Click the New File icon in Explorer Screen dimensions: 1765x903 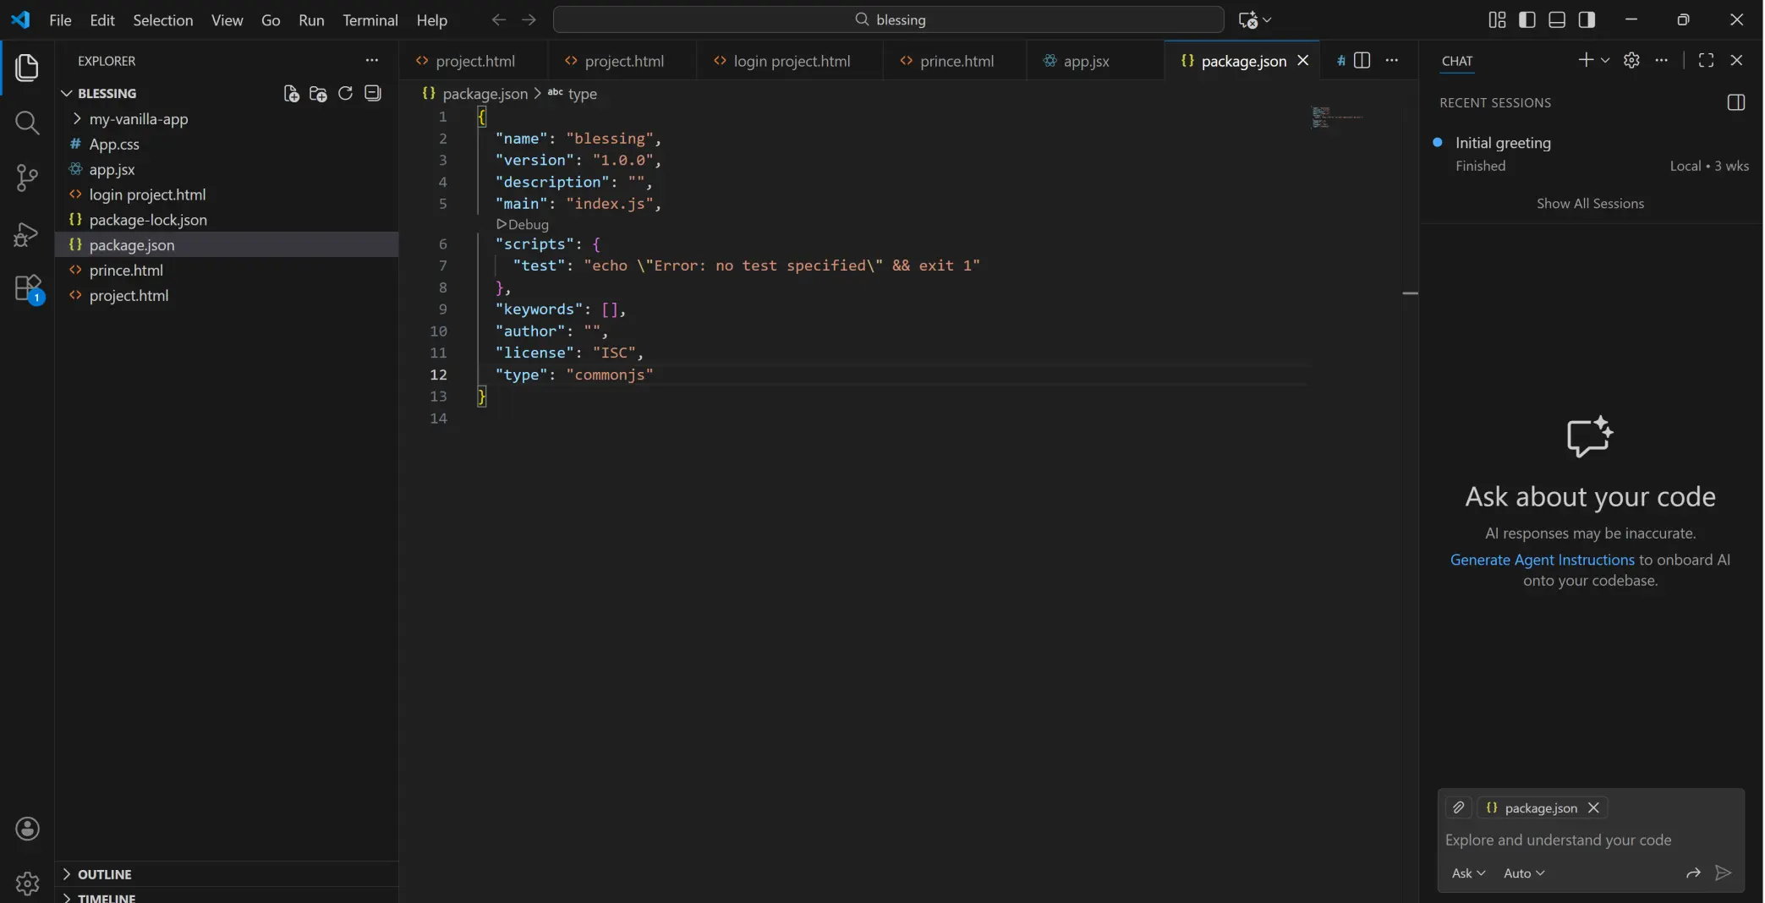[290, 93]
